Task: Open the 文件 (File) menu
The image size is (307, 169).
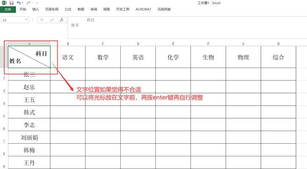Action: 8,9
